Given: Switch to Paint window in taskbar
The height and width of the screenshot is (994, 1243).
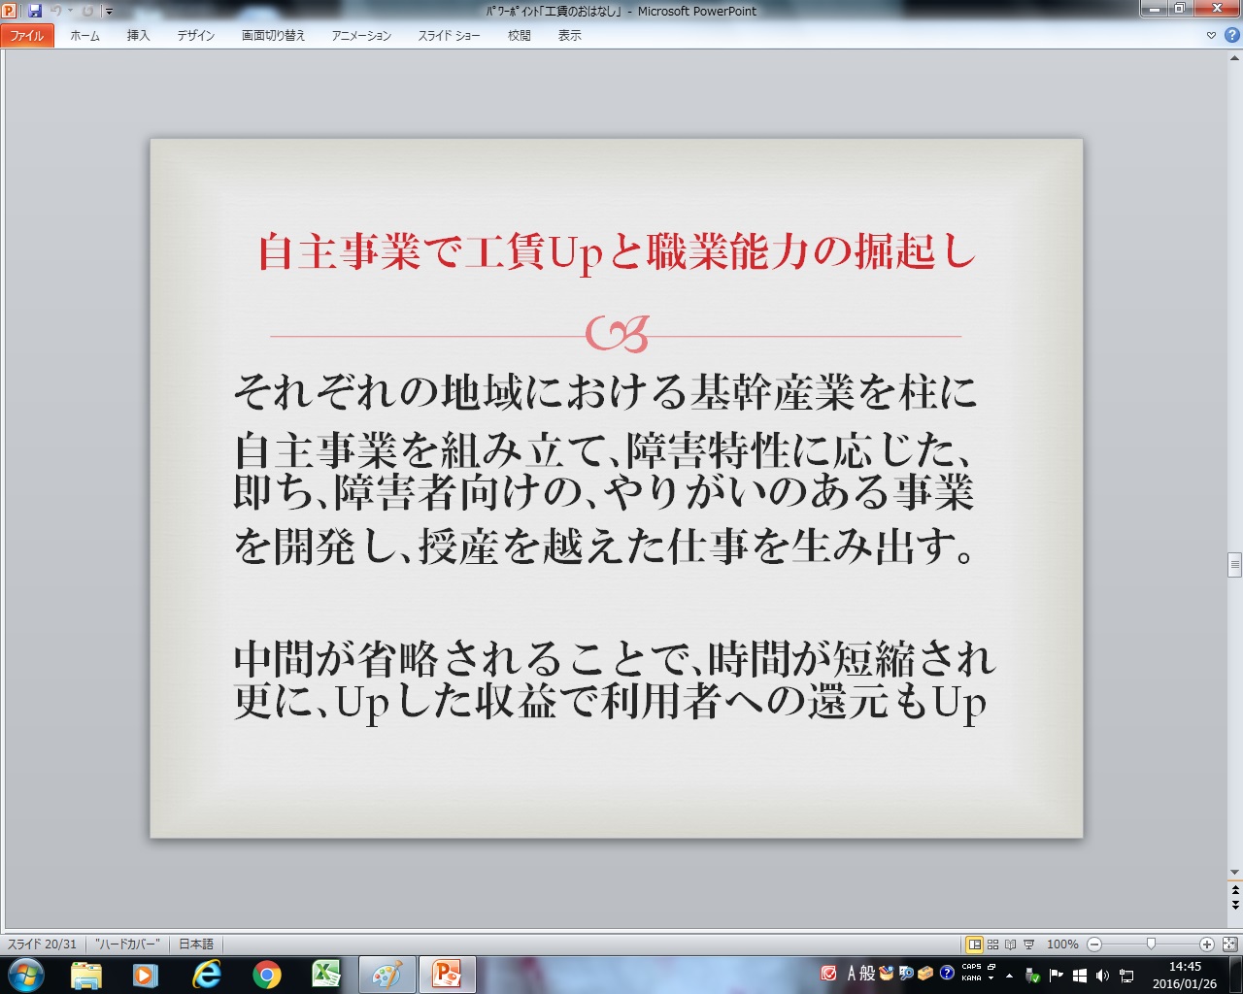Looking at the screenshot, I should tap(386, 975).
